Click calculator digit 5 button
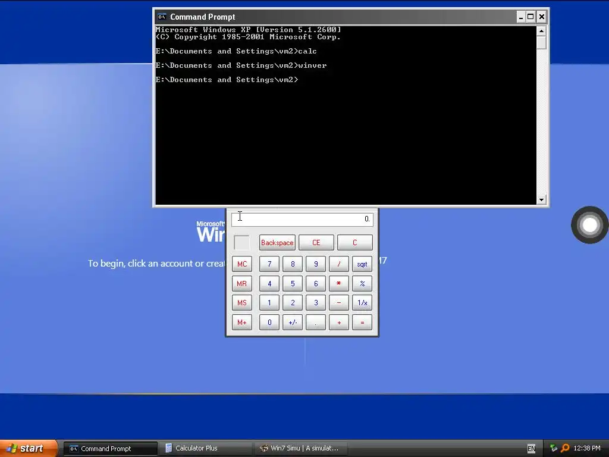Screen dimensions: 609x457 pos(293,283)
